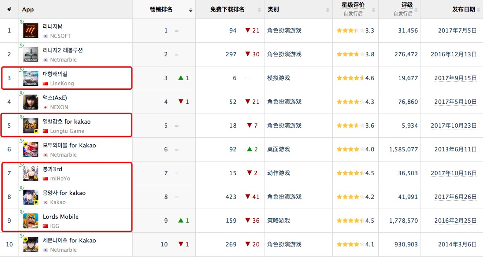Sort the 类别 column with its arrow

pos(328,10)
